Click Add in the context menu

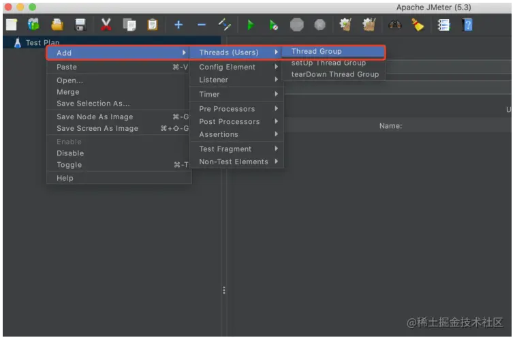click(x=118, y=53)
